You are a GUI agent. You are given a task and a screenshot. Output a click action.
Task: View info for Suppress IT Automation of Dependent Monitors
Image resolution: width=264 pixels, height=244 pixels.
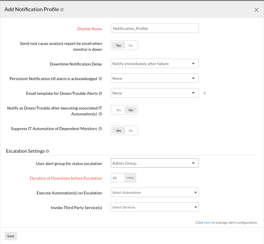(100, 129)
